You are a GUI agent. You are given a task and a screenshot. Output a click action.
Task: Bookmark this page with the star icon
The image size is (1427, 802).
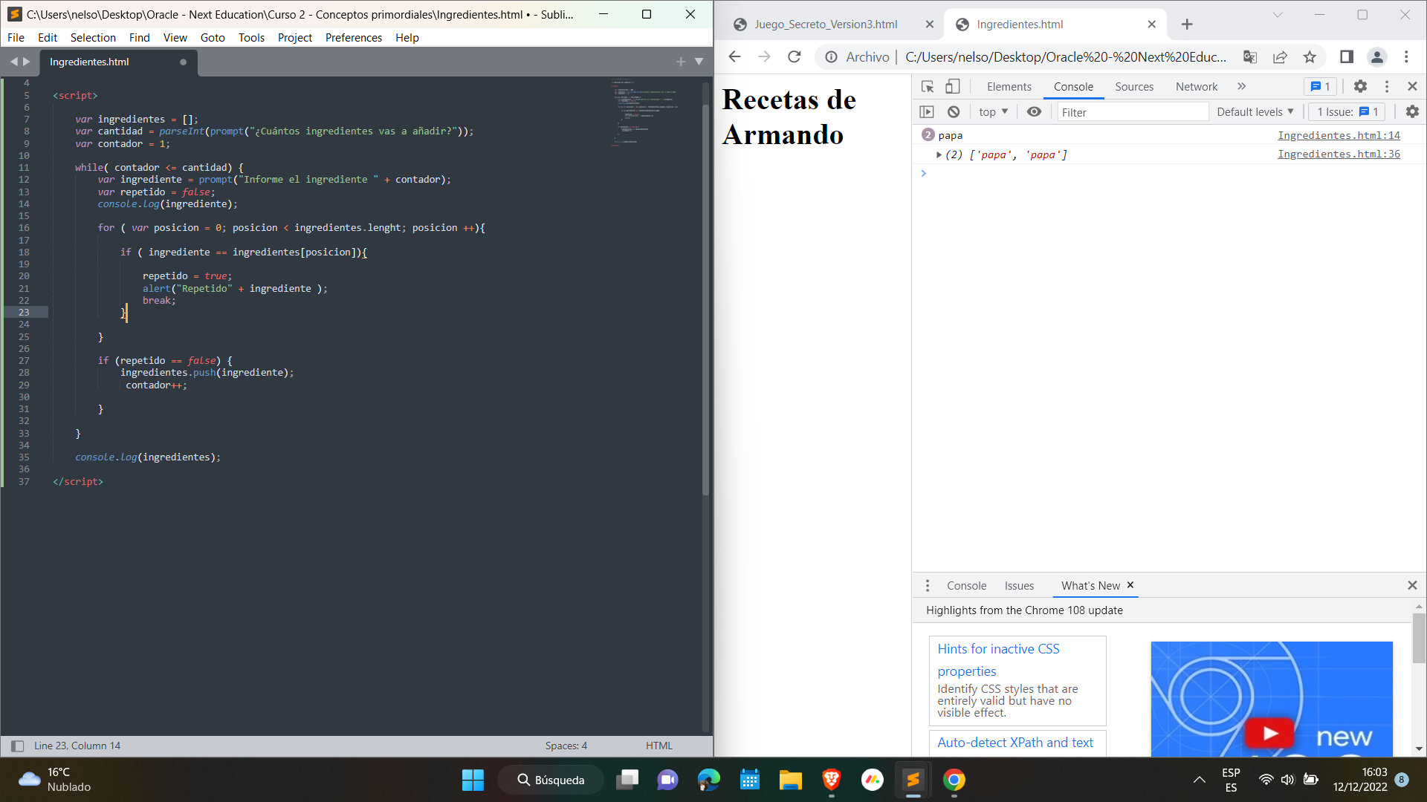[x=1310, y=57]
